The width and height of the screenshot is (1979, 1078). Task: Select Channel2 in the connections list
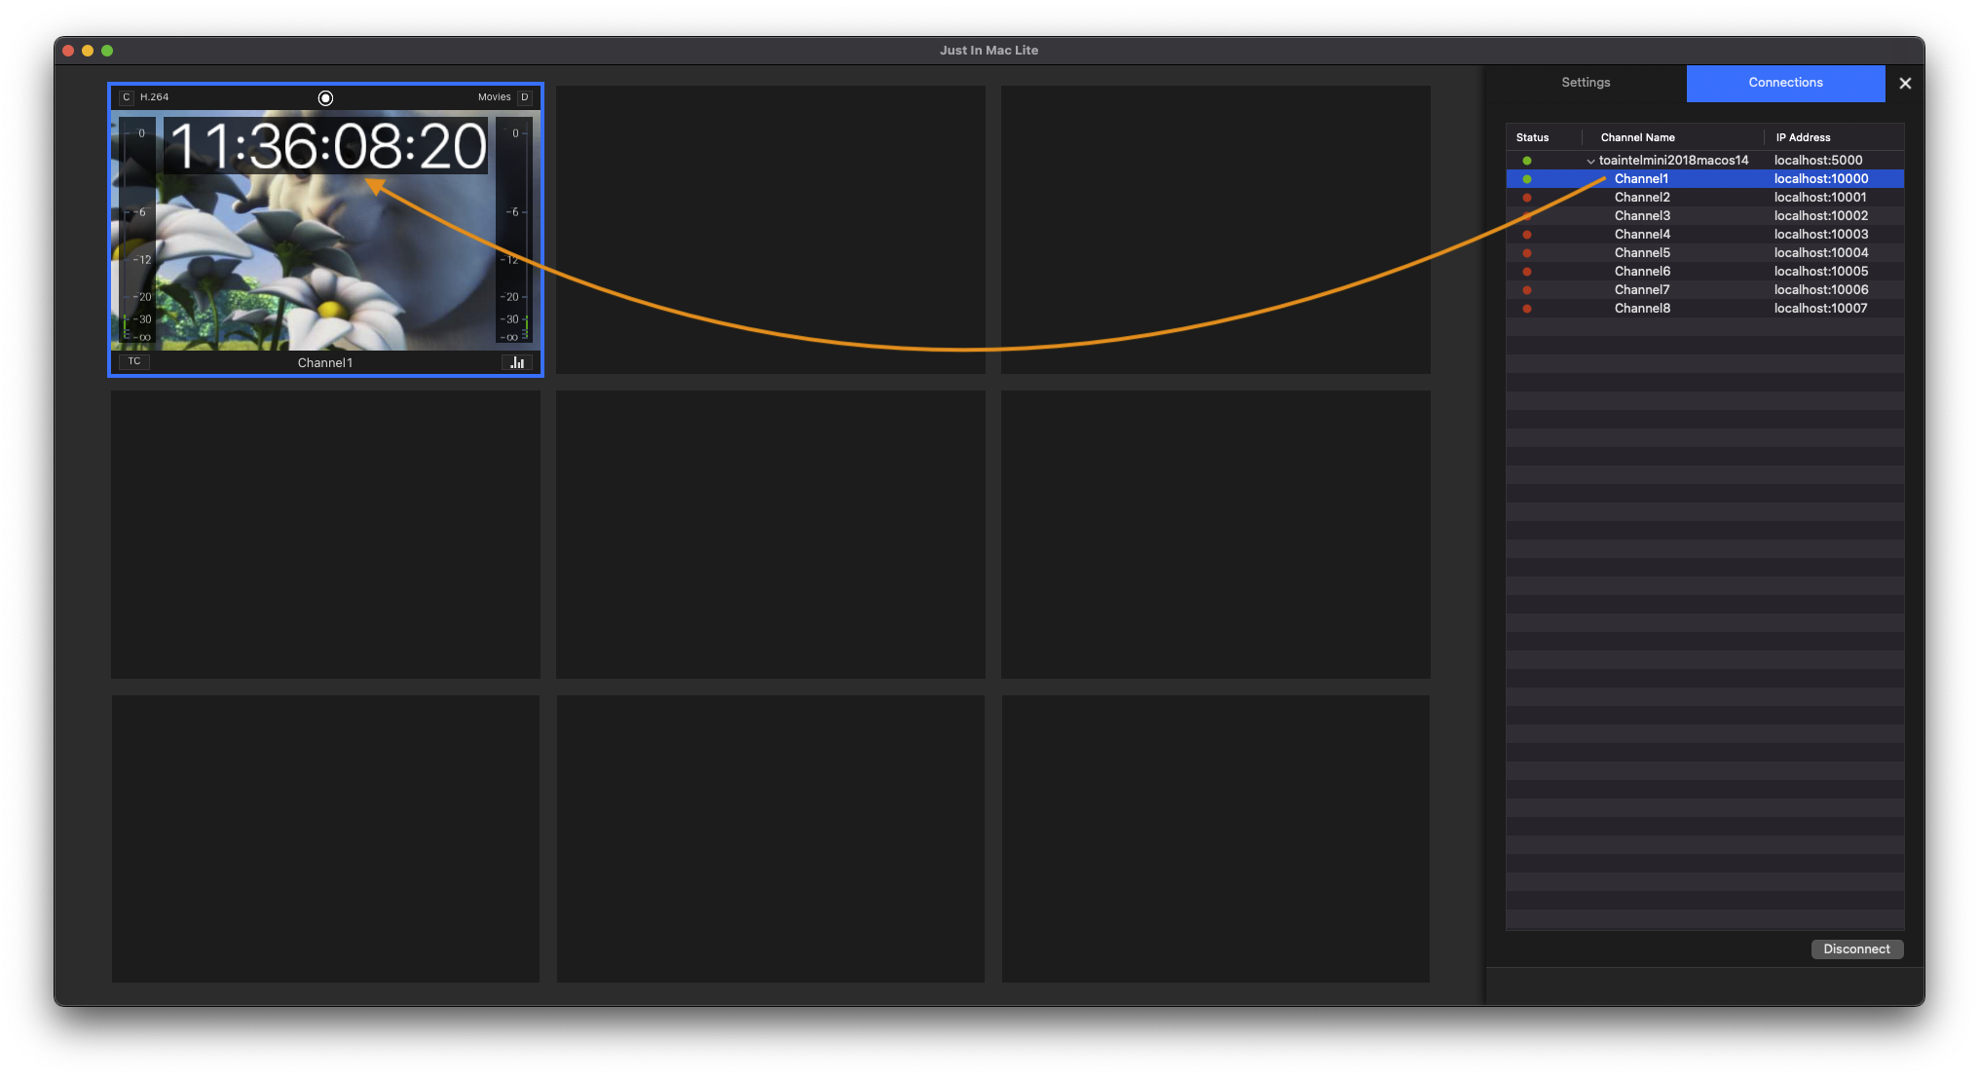[1704, 198]
